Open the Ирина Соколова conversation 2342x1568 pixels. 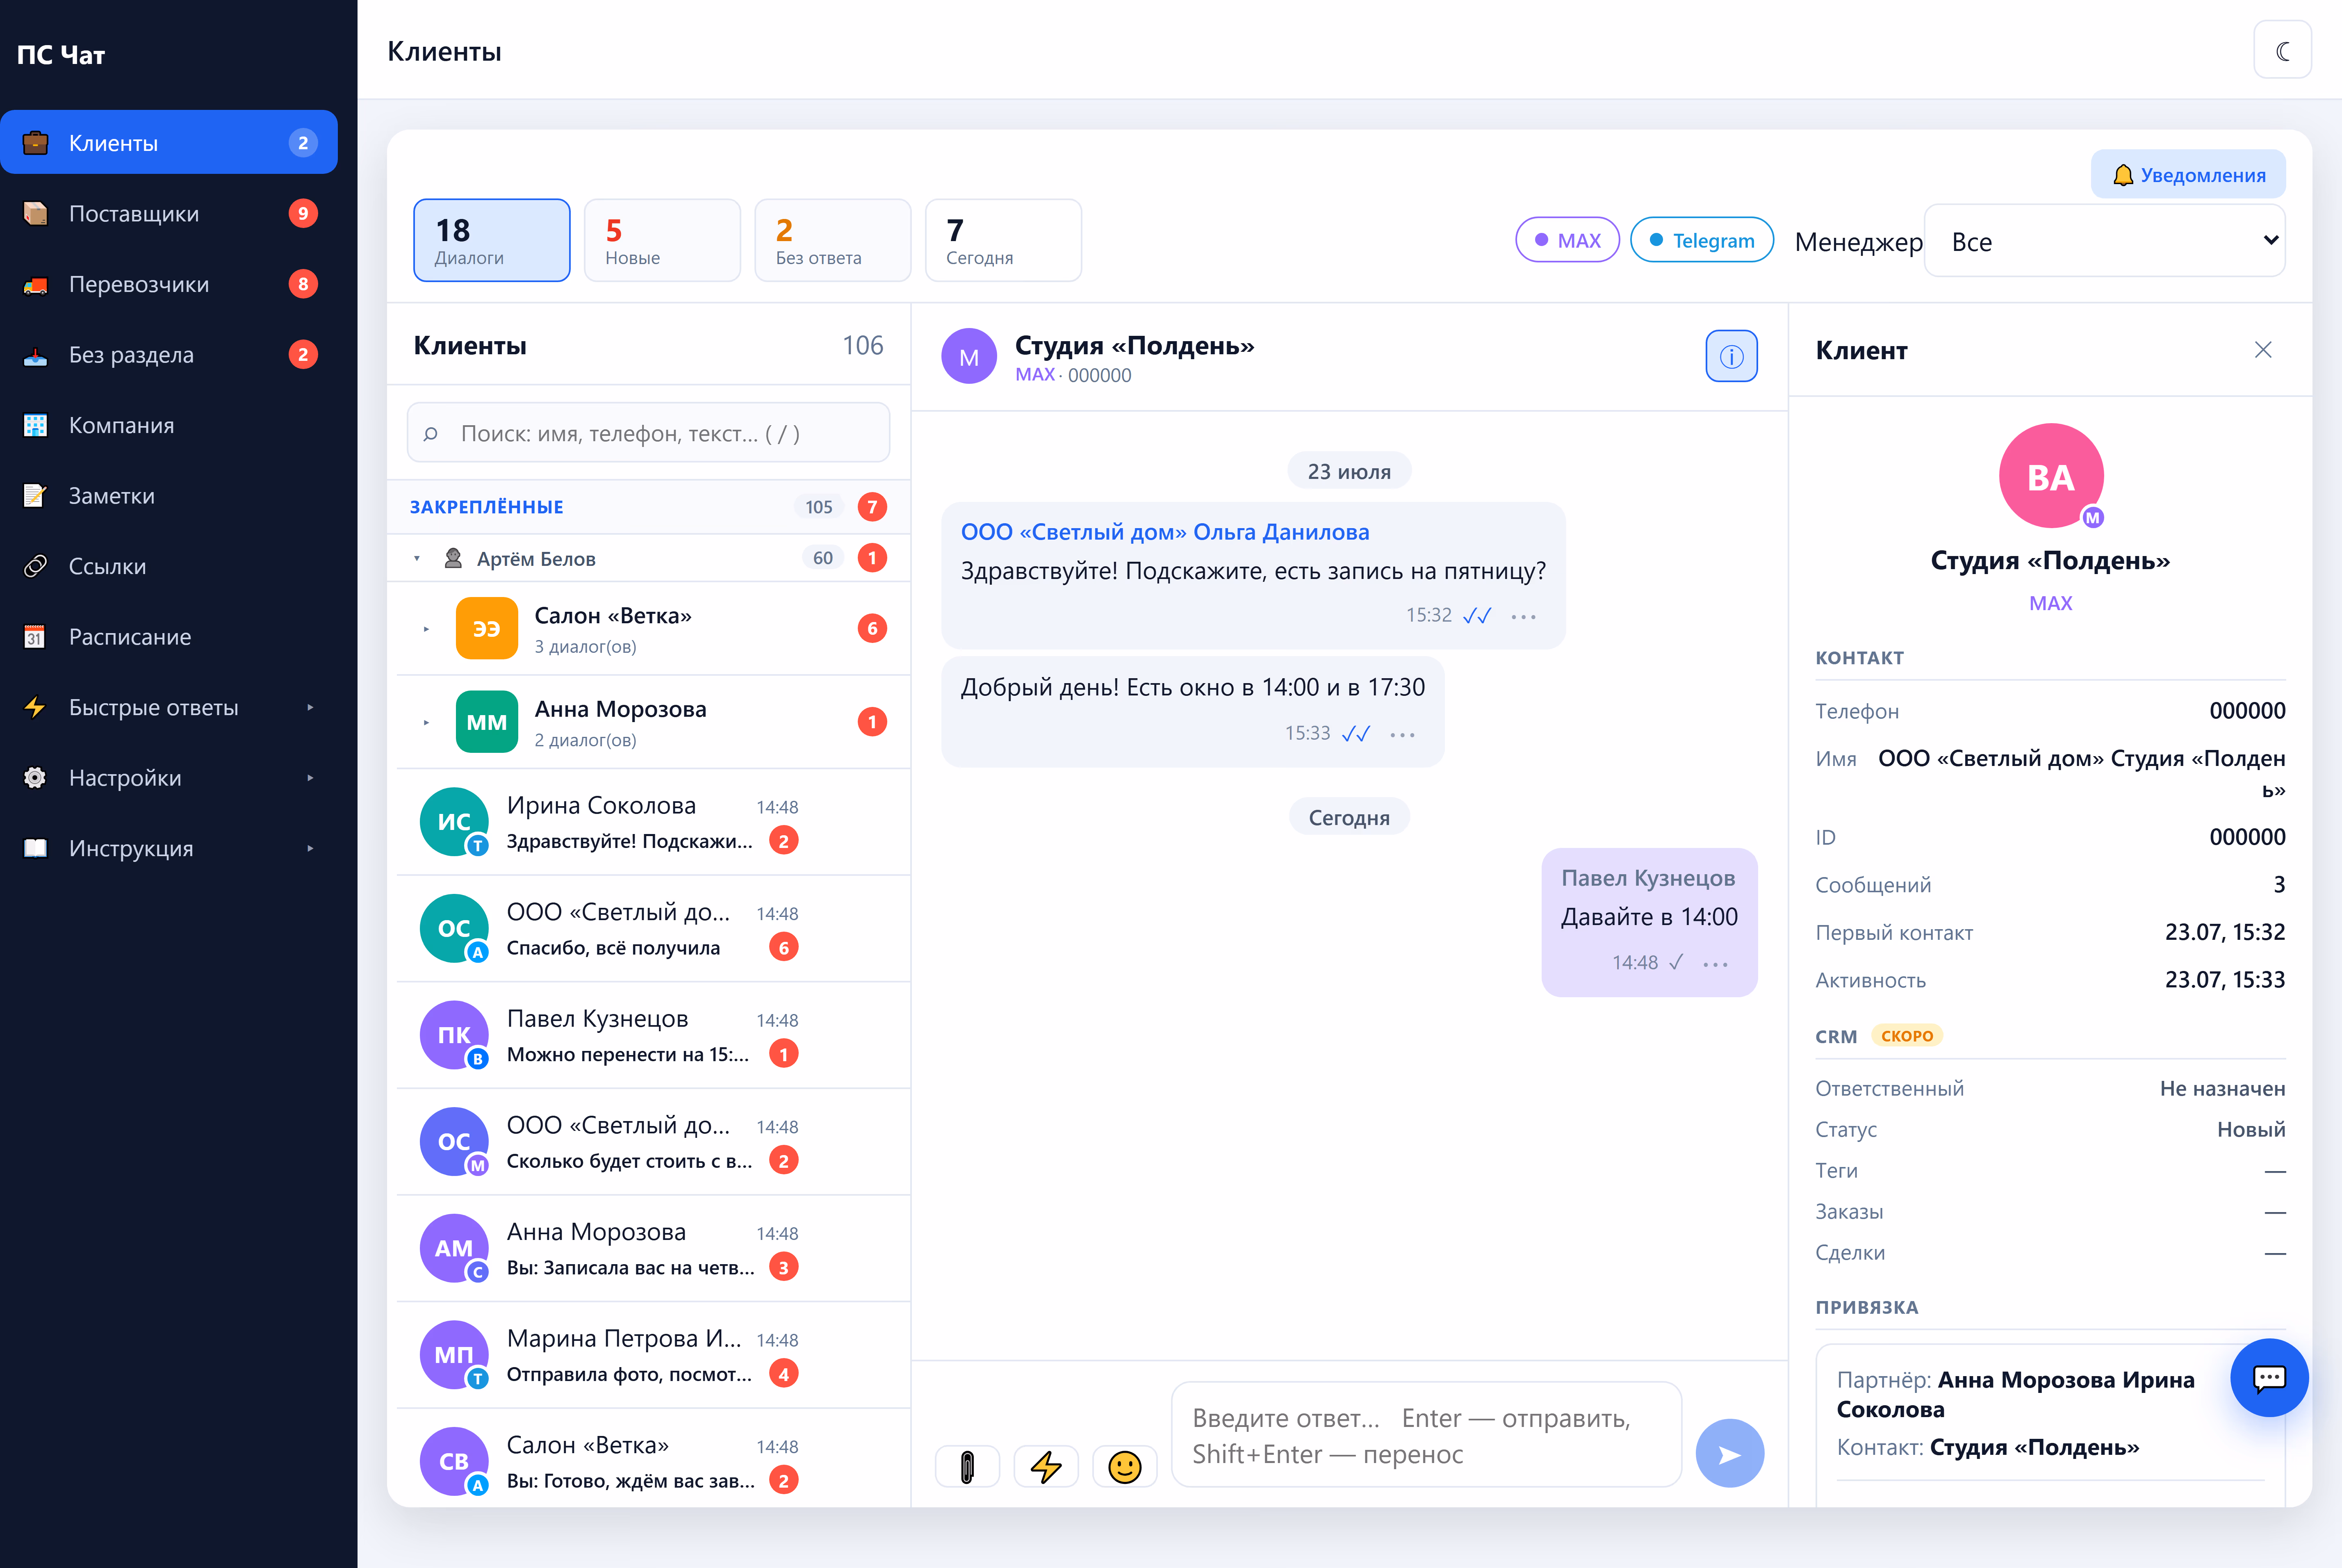point(654,822)
